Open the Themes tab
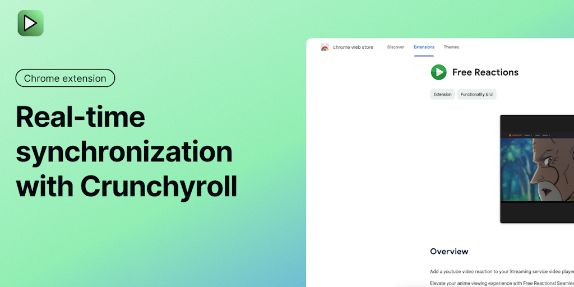The height and width of the screenshot is (287, 574). point(451,47)
